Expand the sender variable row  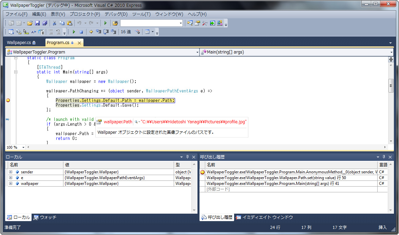pos(11,172)
